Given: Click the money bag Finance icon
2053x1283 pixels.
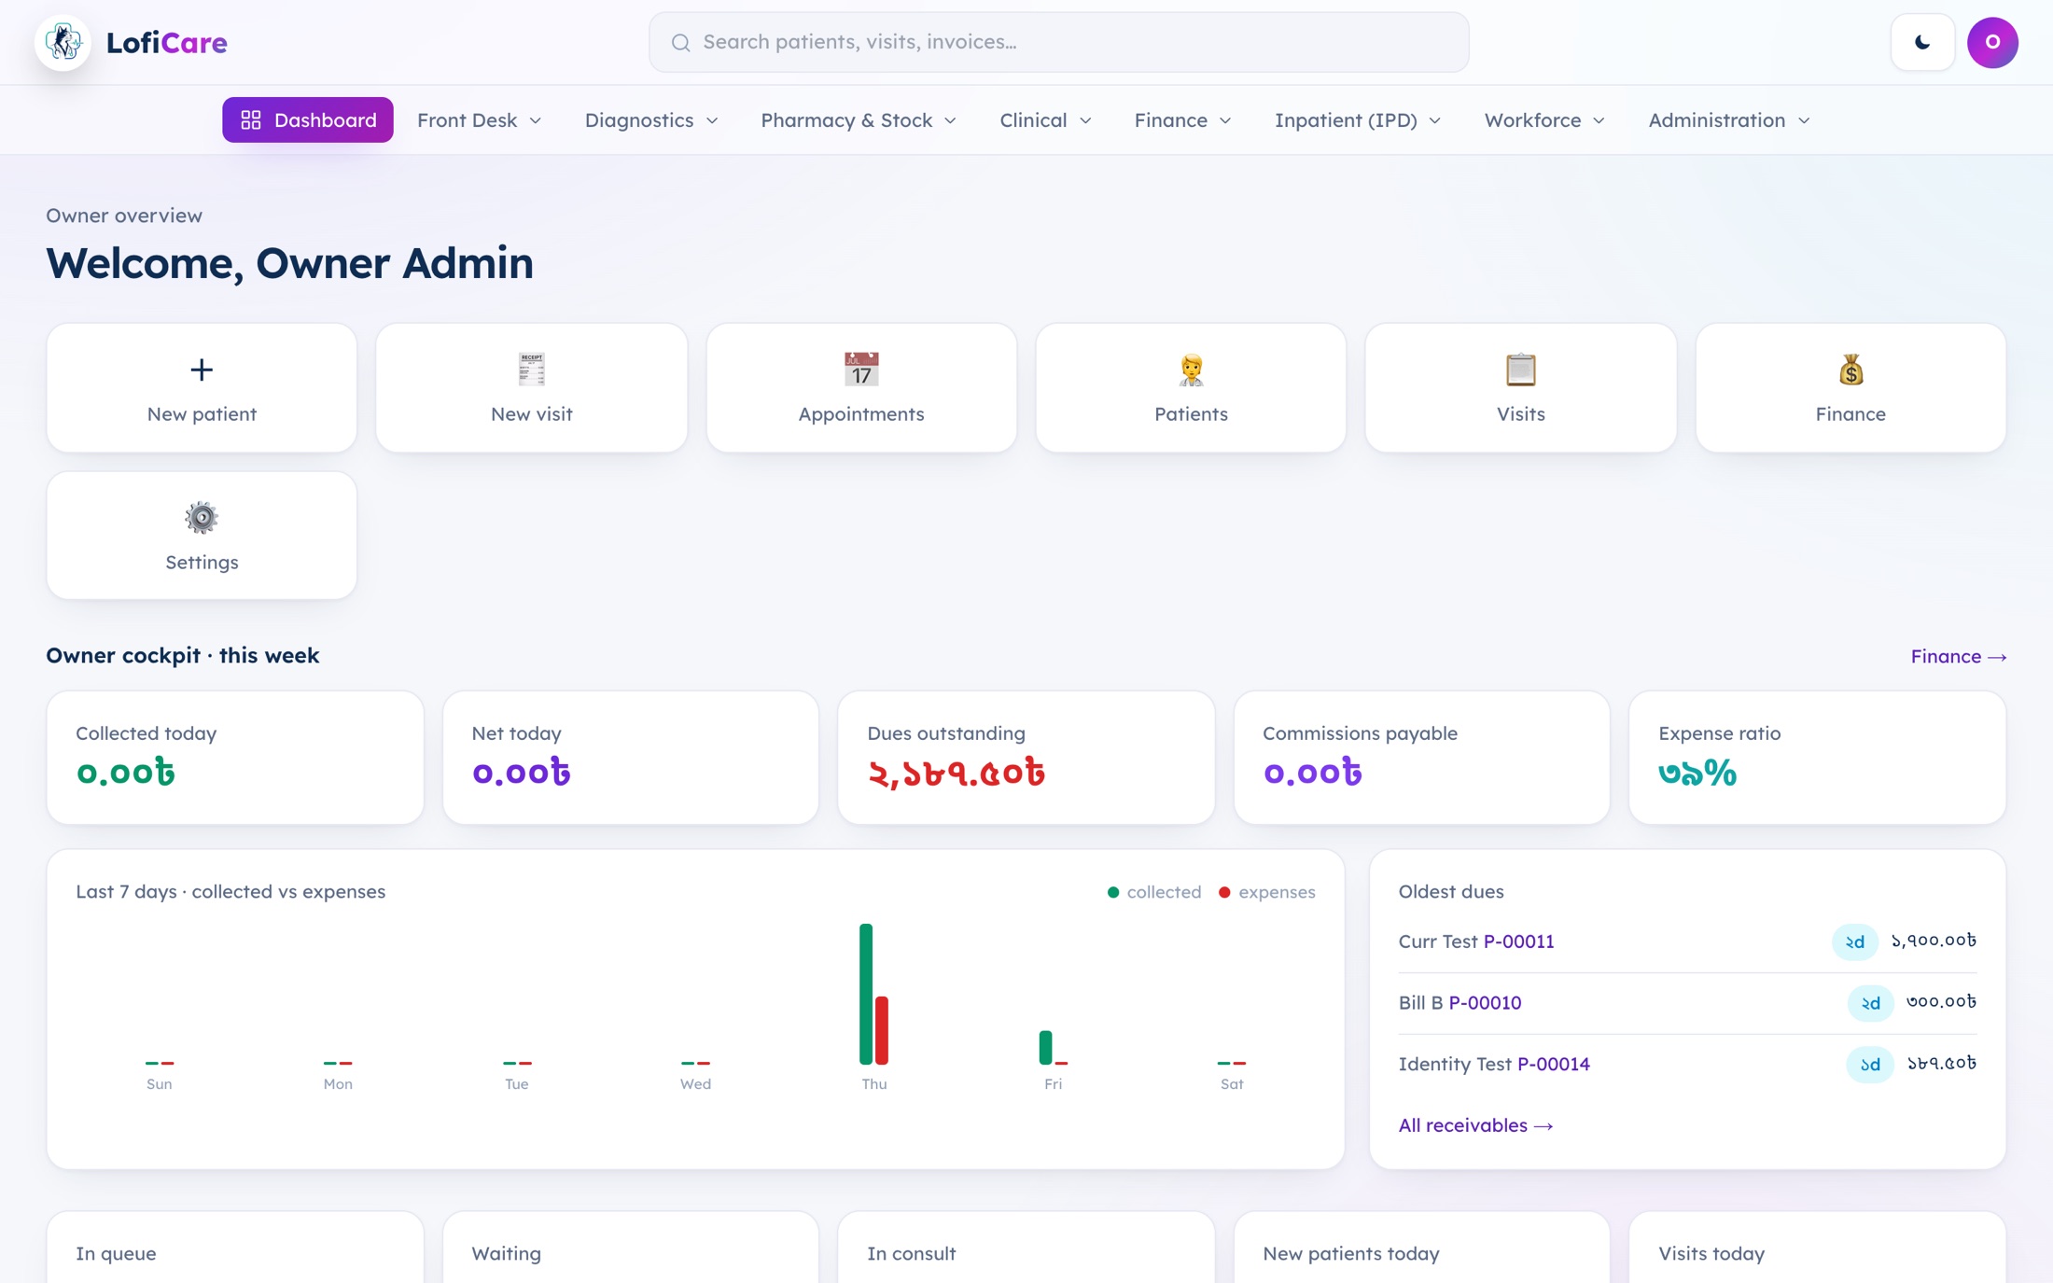Looking at the screenshot, I should [1850, 370].
